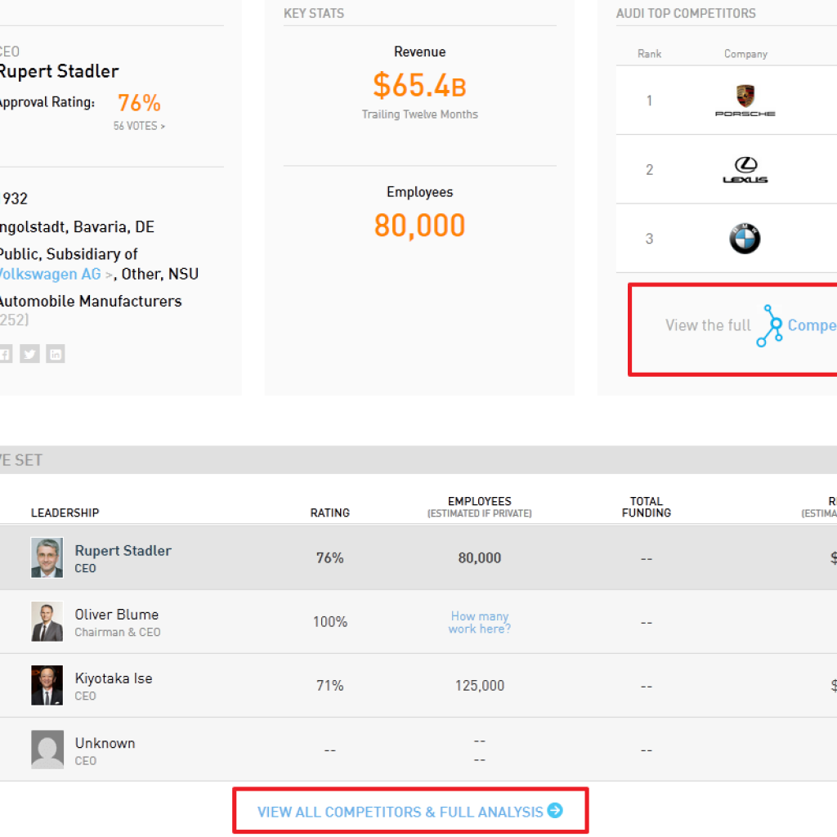The height and width of the screenshot is (837, 837).
Task: Click the 125,000 employees cell
Action: [x=479, y=686]
